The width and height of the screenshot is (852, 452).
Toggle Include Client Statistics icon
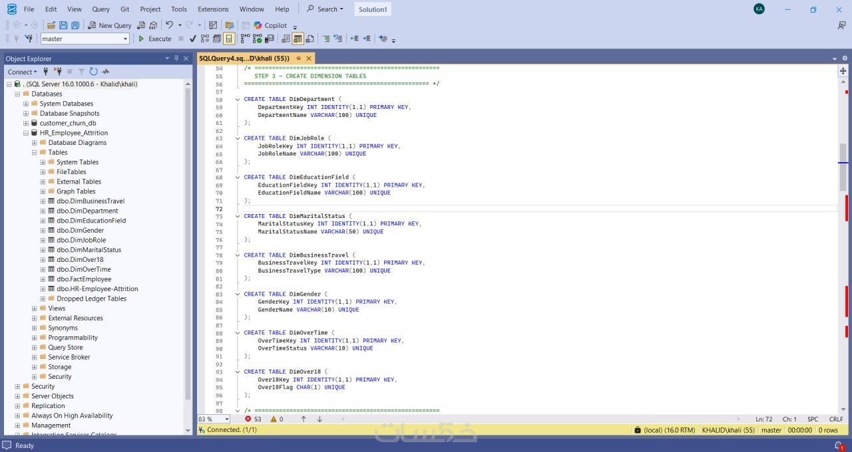tap(270, 39)
